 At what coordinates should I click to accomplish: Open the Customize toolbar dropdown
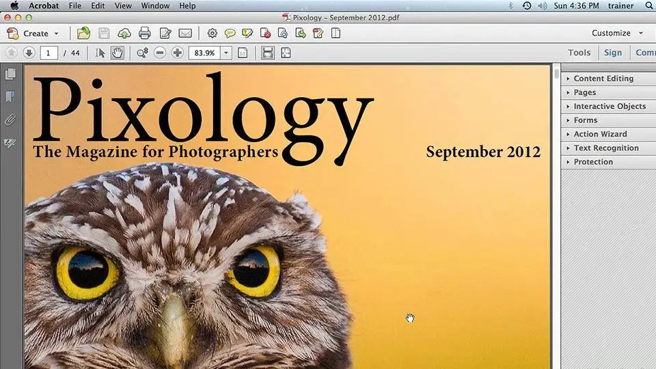click(x=617, y=33)
